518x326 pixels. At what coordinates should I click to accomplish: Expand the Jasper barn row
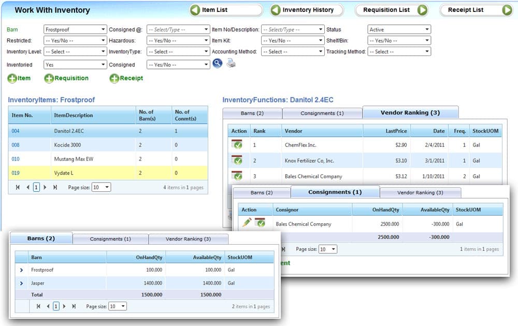coord(21,284)
